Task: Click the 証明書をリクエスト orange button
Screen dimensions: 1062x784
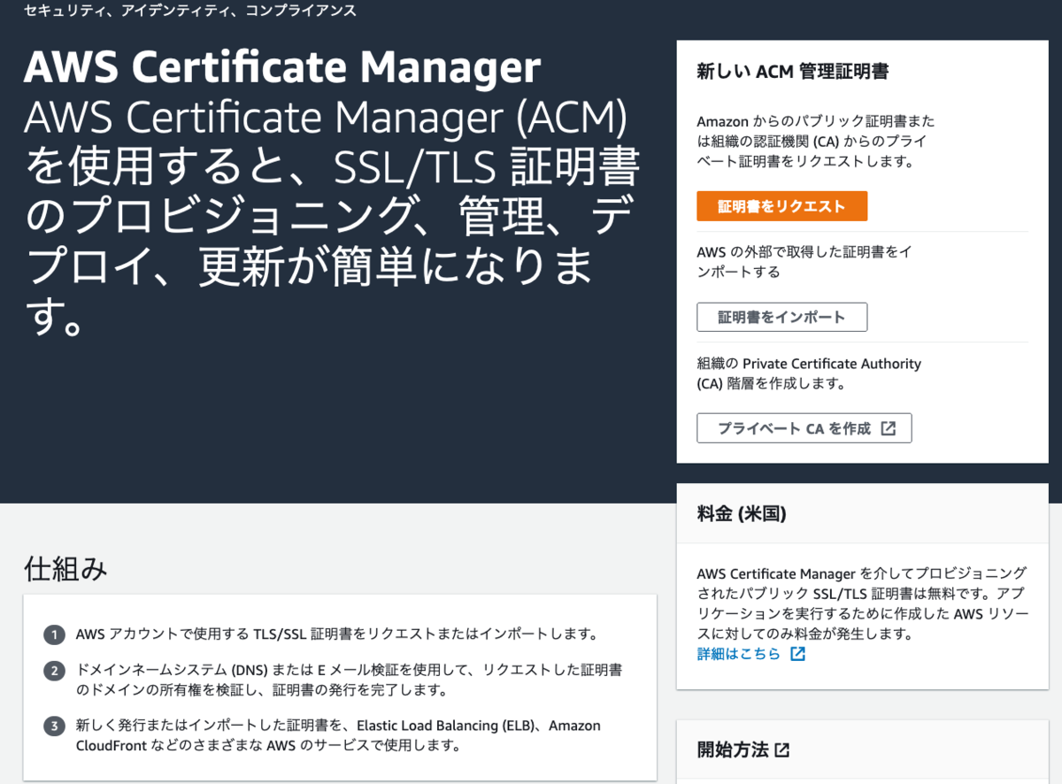Action: pyautogui.click(x=781, y=206)
